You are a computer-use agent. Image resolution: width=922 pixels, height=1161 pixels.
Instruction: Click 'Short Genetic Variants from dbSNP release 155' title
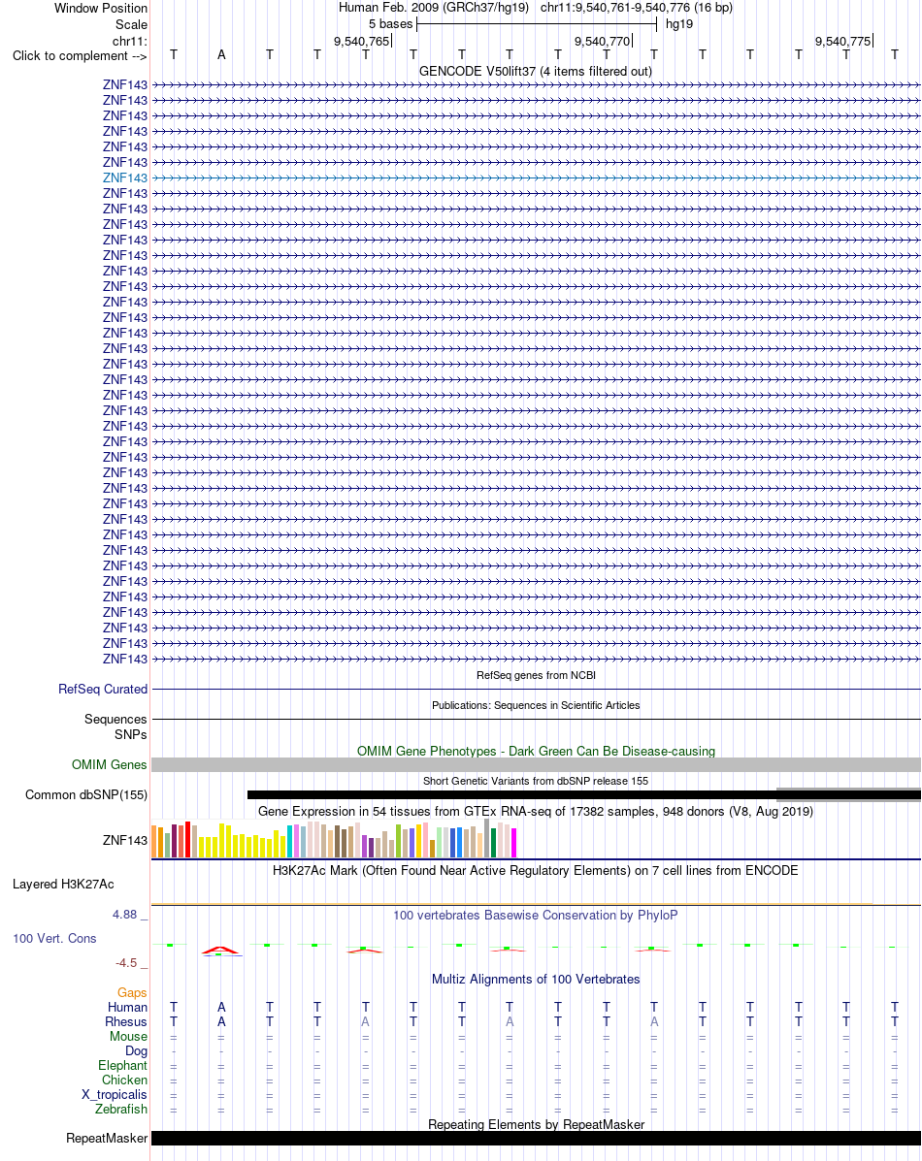pos(535,781)
